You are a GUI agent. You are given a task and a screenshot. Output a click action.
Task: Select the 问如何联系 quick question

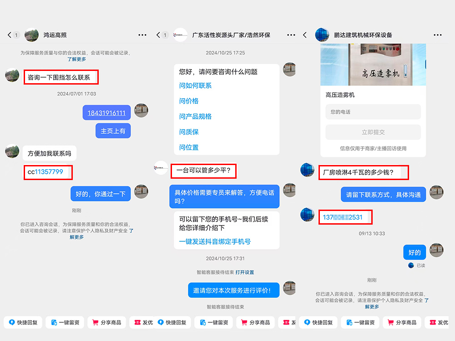pos(195,85)
